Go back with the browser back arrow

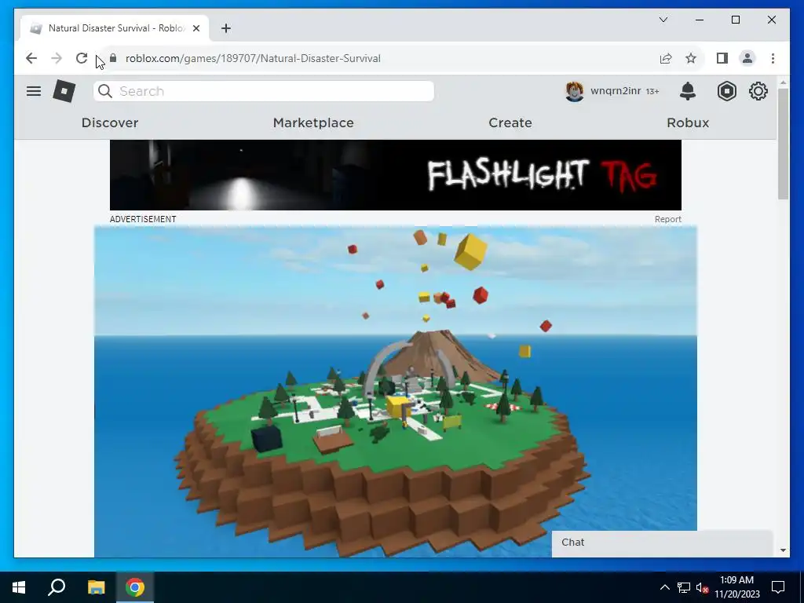(x=31, y=58)
